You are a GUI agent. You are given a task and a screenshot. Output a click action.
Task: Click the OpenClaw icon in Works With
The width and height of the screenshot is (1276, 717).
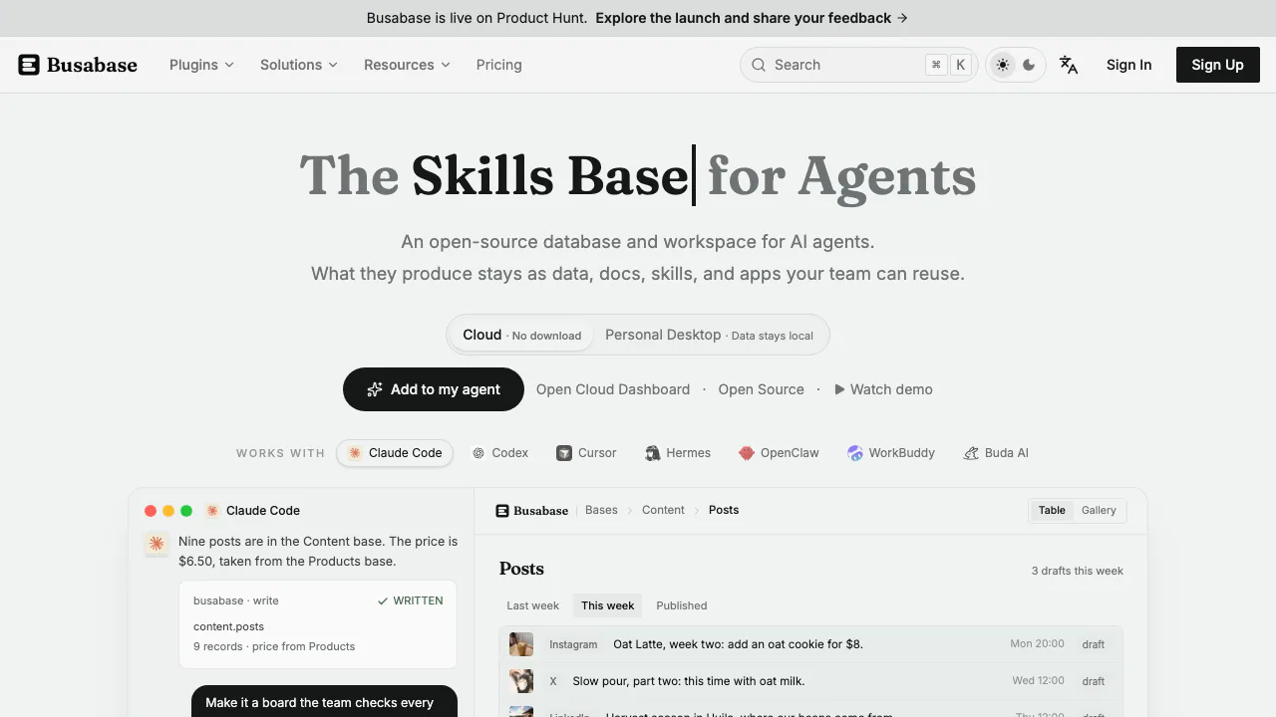pos(747,453)
